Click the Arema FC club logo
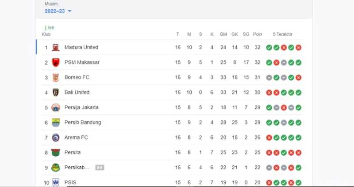The width and height of the screenshot is (354, 187). [55, 137]
